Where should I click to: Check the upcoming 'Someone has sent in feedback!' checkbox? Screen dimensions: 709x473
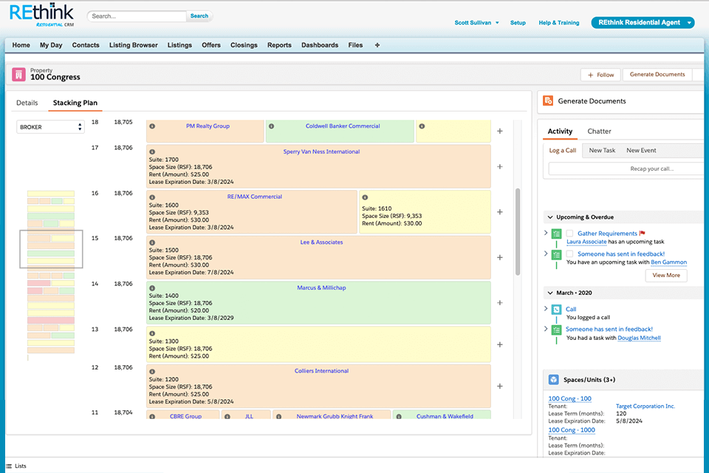[x=569, y=253]
